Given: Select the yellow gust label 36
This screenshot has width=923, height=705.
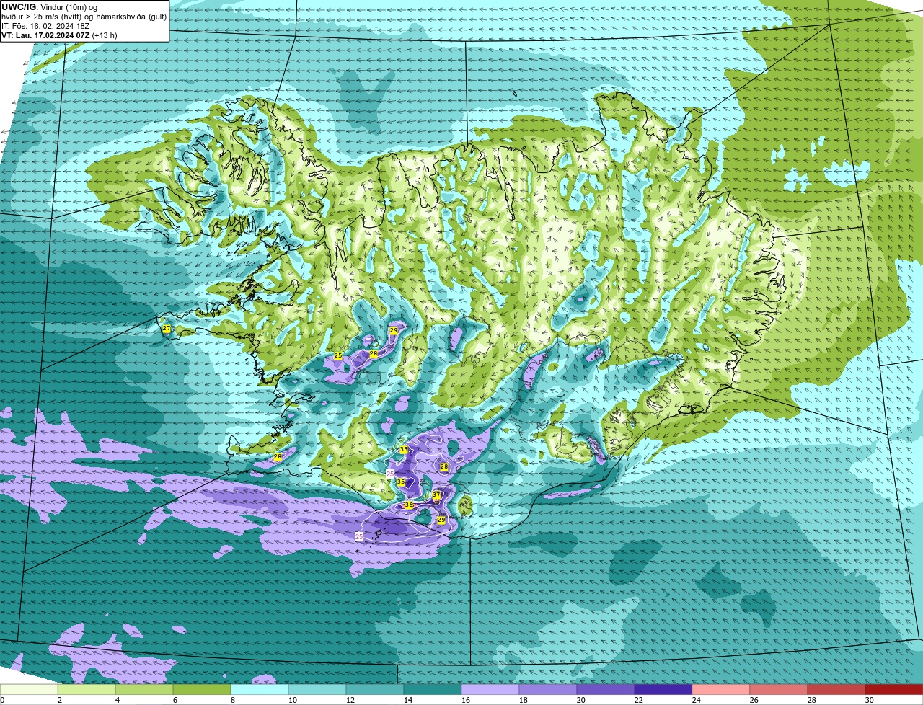Looking at the screenshot, I should 409,505.
